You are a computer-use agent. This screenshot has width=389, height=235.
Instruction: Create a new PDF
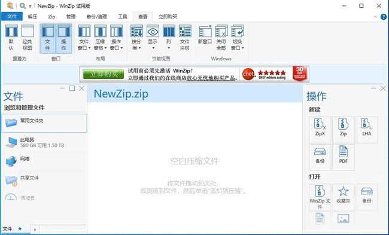(x=344, y=157)
